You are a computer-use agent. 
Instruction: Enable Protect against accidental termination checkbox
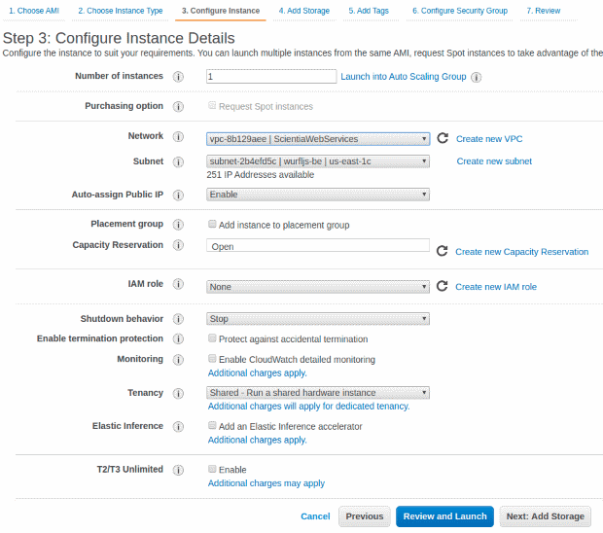[212, 338]
